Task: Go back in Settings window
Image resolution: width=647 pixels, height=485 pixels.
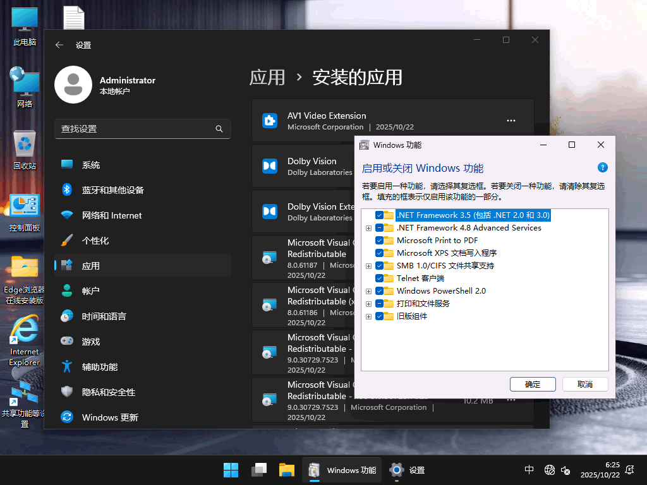Action: tap(59, 45)
